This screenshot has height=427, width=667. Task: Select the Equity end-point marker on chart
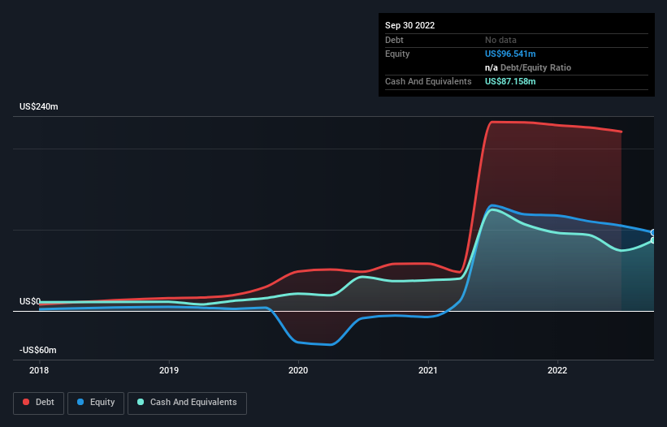click(653, 232)
